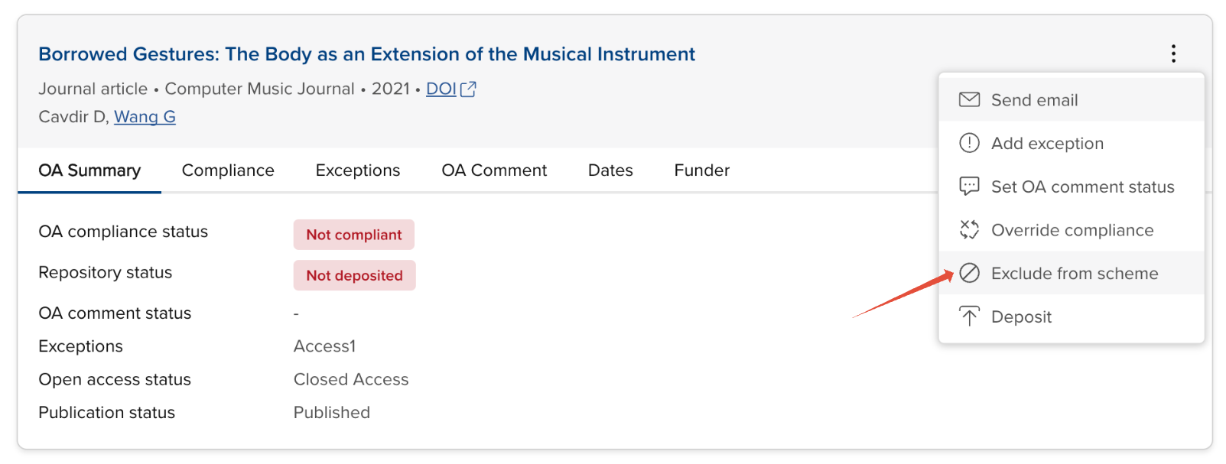The width and height of the screenshot is (1226, 464).
Task: Click the exclamation circle Add exception icon
Action: point(969,143)
